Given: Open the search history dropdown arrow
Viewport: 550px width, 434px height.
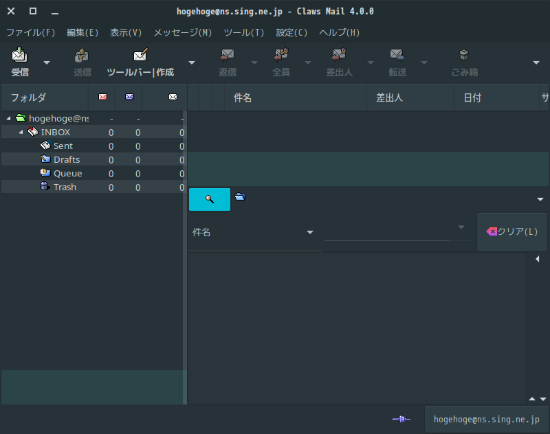Looking at the screenshot, I should coord(461,227).
